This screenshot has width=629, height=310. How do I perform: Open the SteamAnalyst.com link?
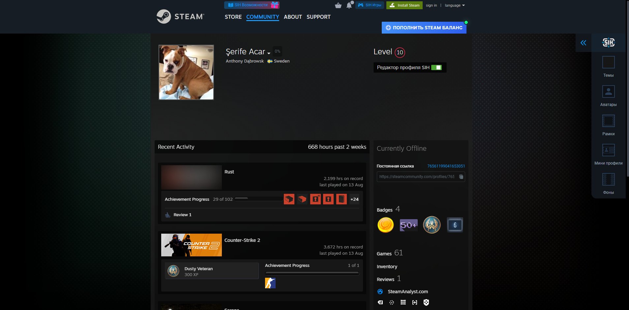pos(408,292)
